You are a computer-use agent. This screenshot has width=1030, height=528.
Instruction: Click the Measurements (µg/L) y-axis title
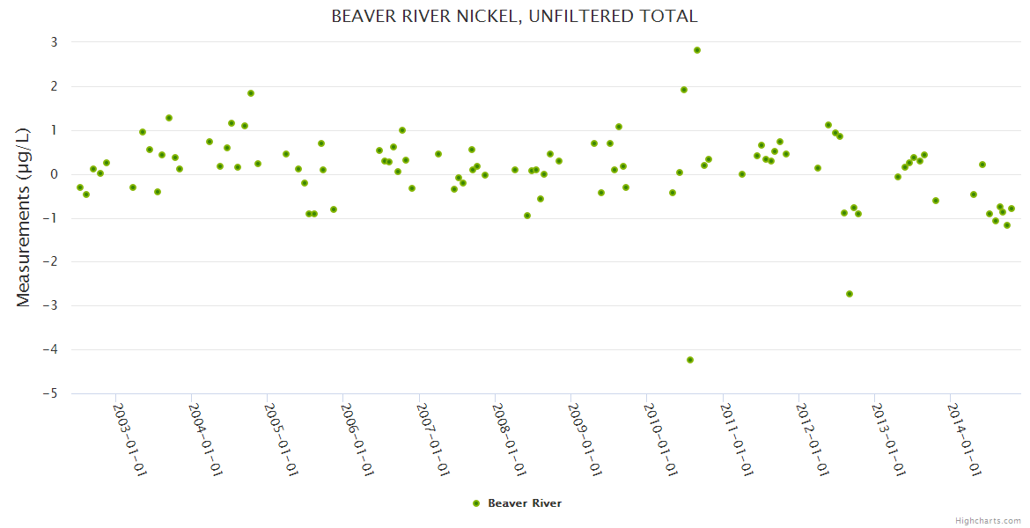click(24, 216)
